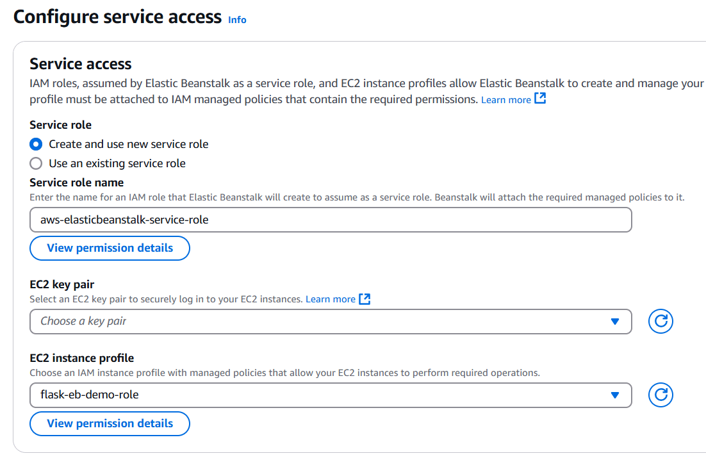
Task: Click the Configure service access page heading
Action: [x=117, y=17]
